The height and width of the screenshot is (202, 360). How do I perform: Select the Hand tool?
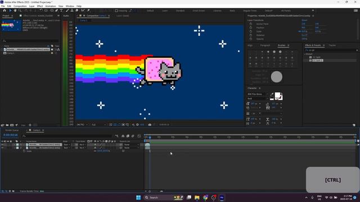[15, 11]
